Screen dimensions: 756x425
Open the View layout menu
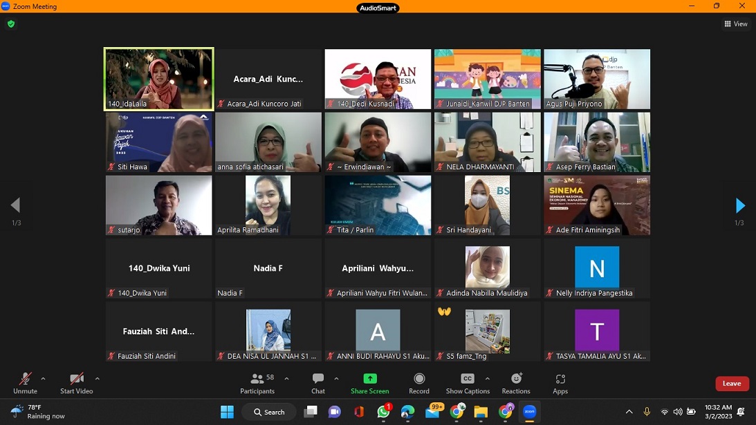click(x=735, y=24)
